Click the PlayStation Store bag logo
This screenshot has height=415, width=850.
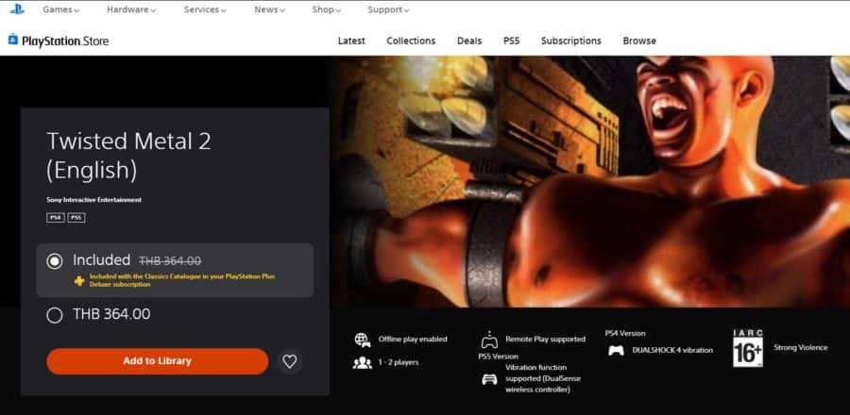click(x=13, y=40)
